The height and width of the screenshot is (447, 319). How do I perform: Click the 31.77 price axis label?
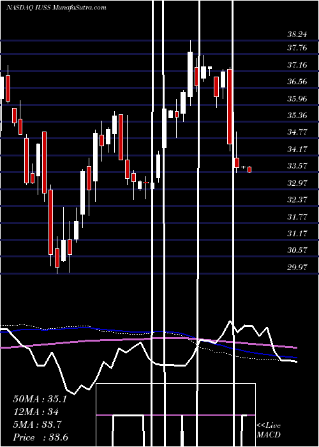pos(297,217)
